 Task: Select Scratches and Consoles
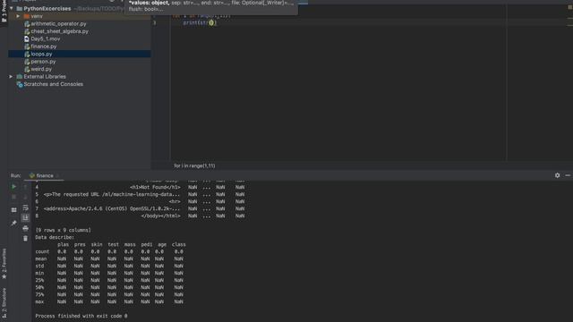point(54,84)
